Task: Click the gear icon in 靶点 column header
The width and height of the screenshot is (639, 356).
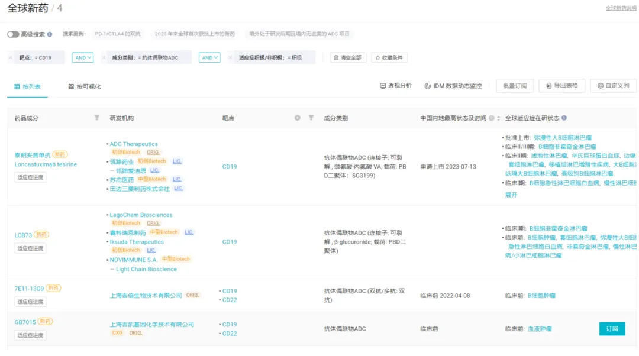Action: pyautogui.click(x=298, y=118)
